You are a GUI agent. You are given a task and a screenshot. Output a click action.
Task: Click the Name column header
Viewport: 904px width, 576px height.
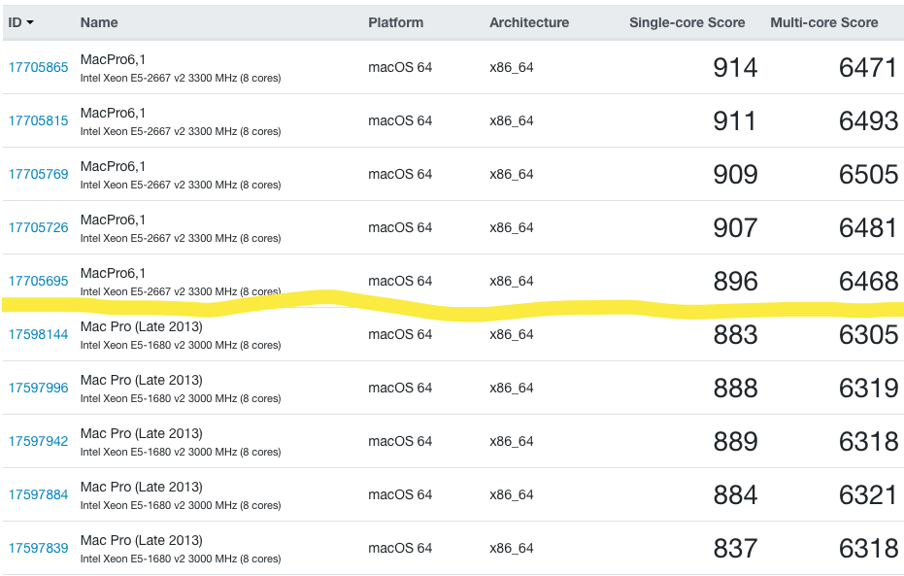(99, 22)
